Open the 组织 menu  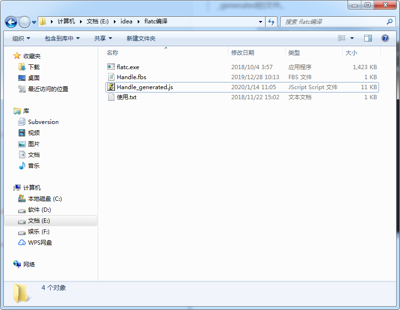pyautogui.click(x=19, y=38)
